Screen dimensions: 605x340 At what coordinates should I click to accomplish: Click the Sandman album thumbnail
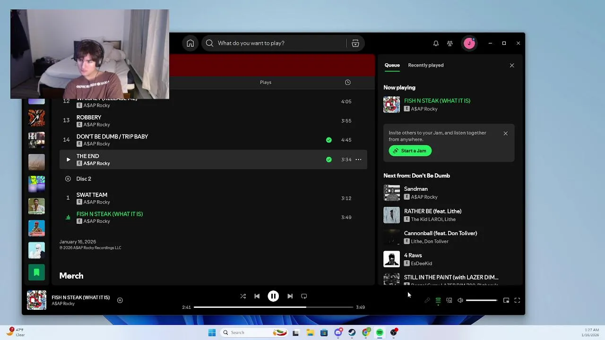click(x=391, y=193)
